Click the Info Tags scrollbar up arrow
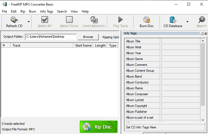 coord(203,41)
